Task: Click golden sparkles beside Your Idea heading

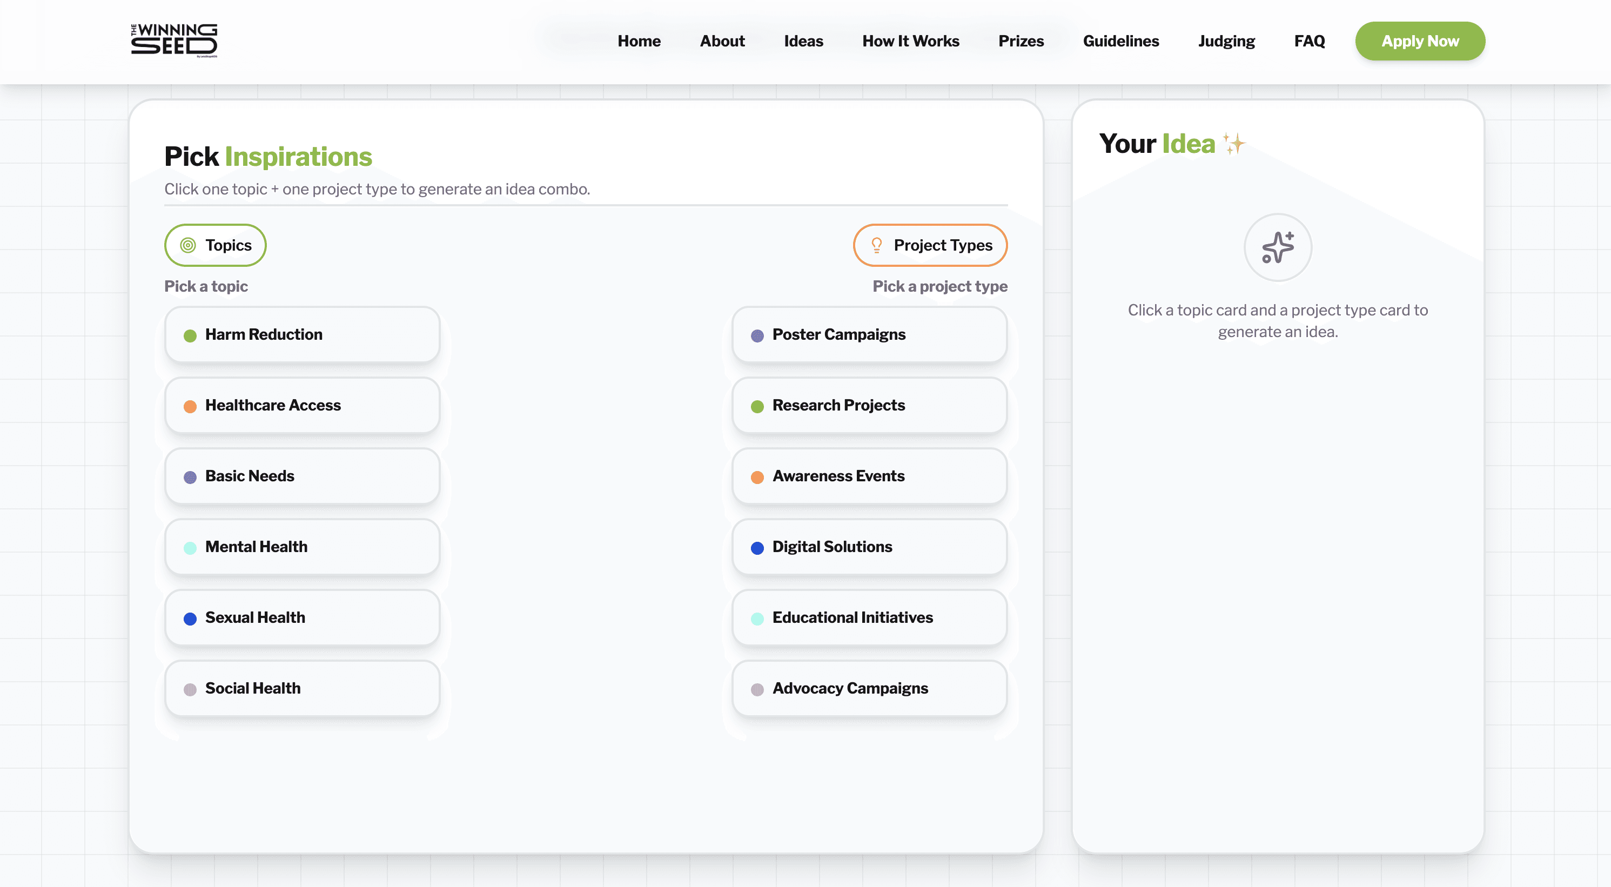Action: (x=1234, y=144)
